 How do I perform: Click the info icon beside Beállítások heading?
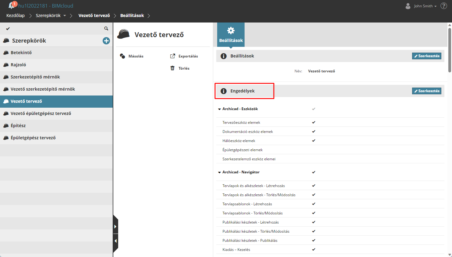[224, 56]
